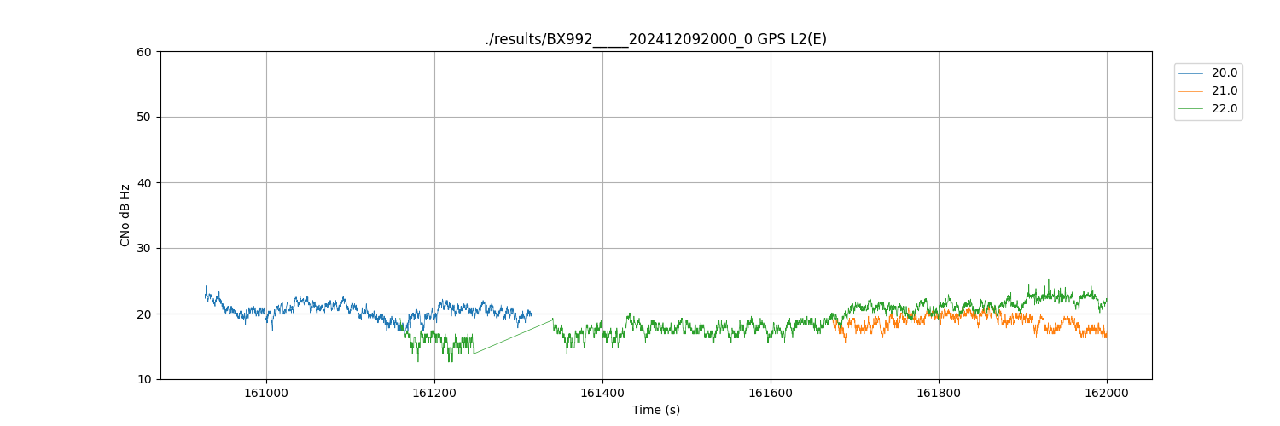Click the straight green segment bridging the data gap

point(512,337)
